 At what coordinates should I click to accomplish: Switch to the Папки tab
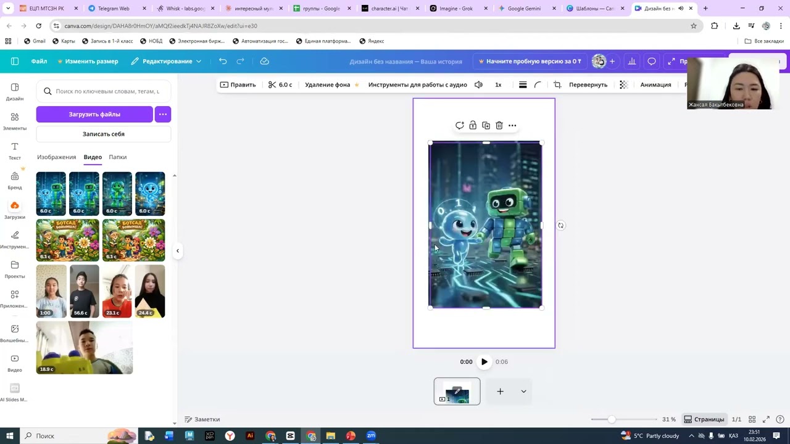[x=118, y=157]
